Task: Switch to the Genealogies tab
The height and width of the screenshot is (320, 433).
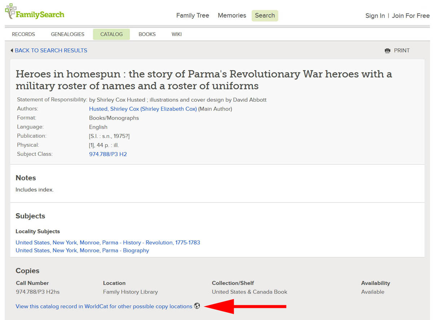Action: [67, 34]
